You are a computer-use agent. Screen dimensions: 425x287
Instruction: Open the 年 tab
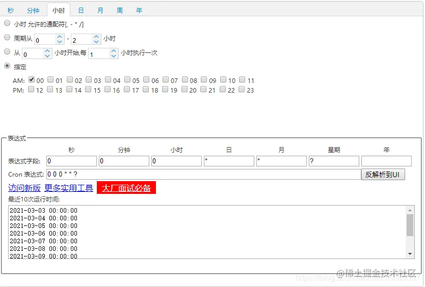point(139,10)
